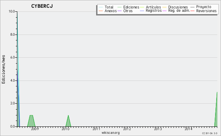Click the 4.0 y-axis value
The width and height of the screenshot is (221, 136).
coord(13,80)
